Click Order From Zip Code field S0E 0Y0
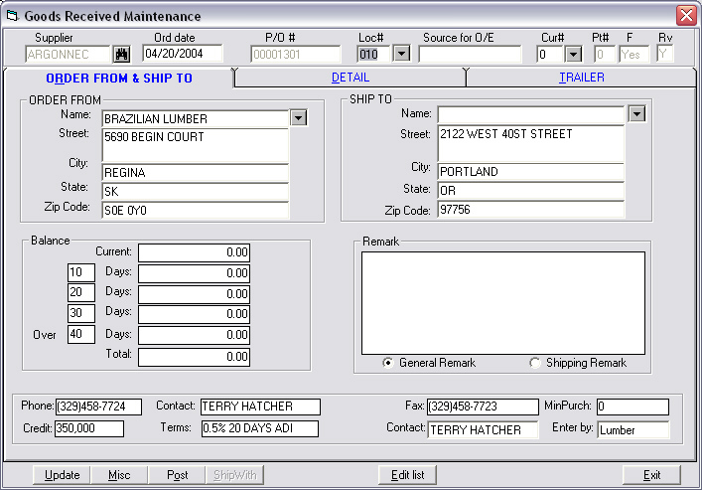This screenshot has height=490, width=702. 196,211
